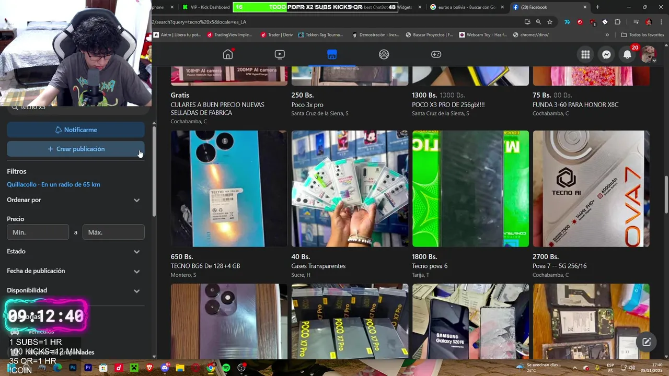Open weather widget 26°C in taskbar
The height and width of the screenshot is (376, 669).
[538, 368]
